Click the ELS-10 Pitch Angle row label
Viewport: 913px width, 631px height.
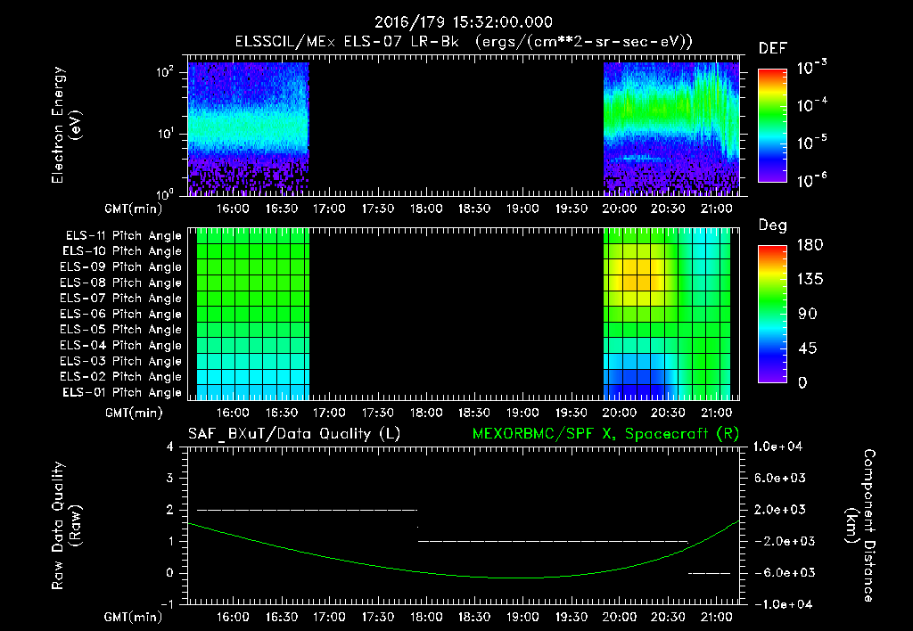122,251
